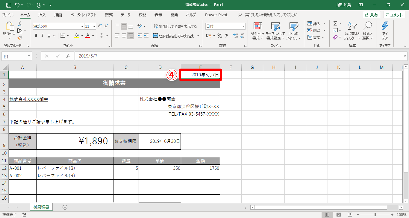Toggle left horizontal alignment

pyautogui.click(x=117, y=36)
